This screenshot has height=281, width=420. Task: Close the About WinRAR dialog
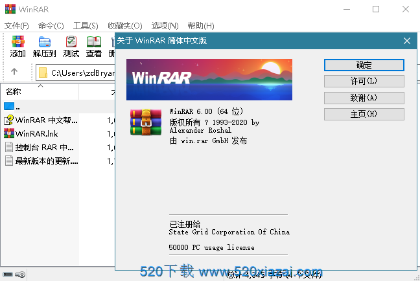coord(407,41)
